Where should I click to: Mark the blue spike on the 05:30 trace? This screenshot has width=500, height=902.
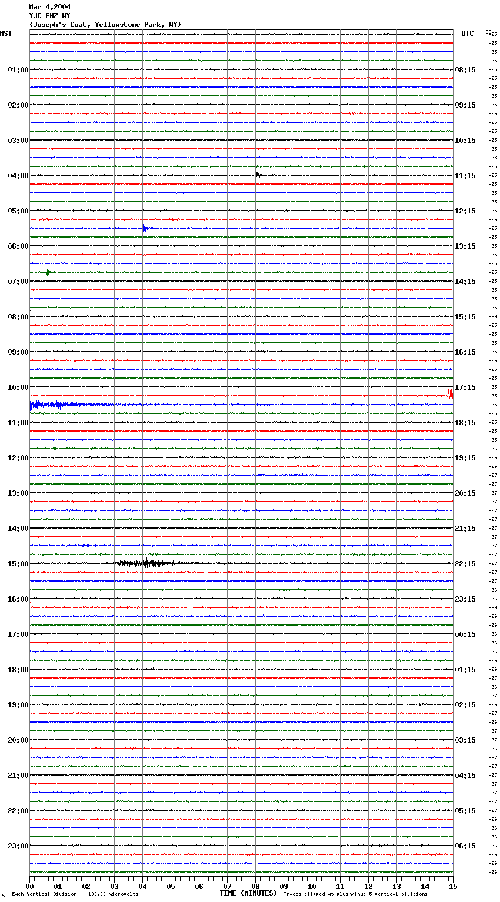click(x=147, y=228)
